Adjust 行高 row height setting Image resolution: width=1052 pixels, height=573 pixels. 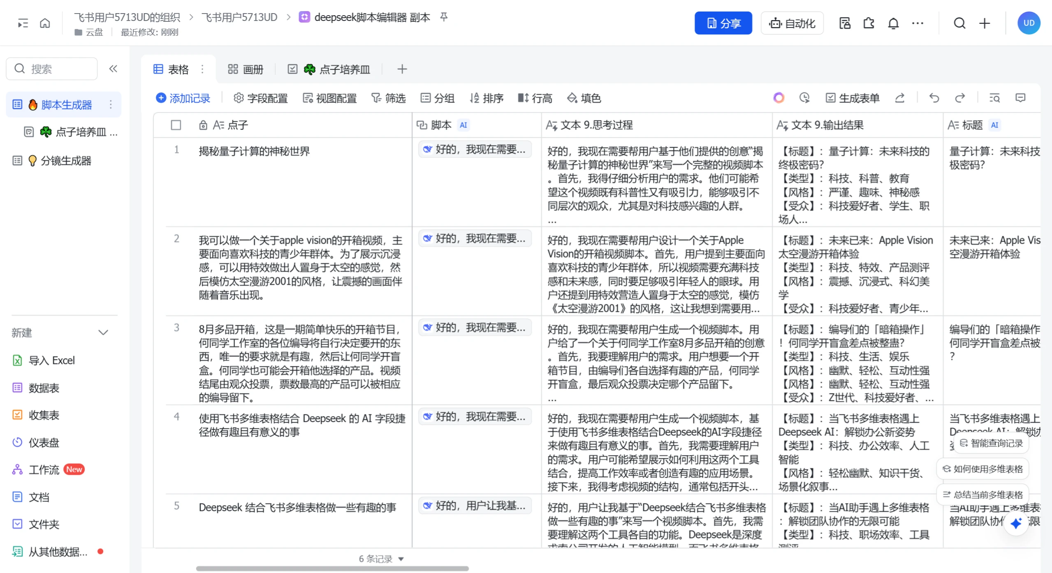(x=534, y=98)
